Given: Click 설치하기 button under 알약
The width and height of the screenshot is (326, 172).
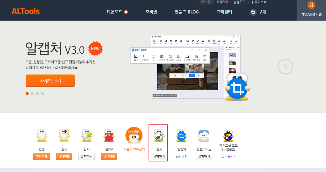Looking at the screenshot, I should [x=86, y=156].
